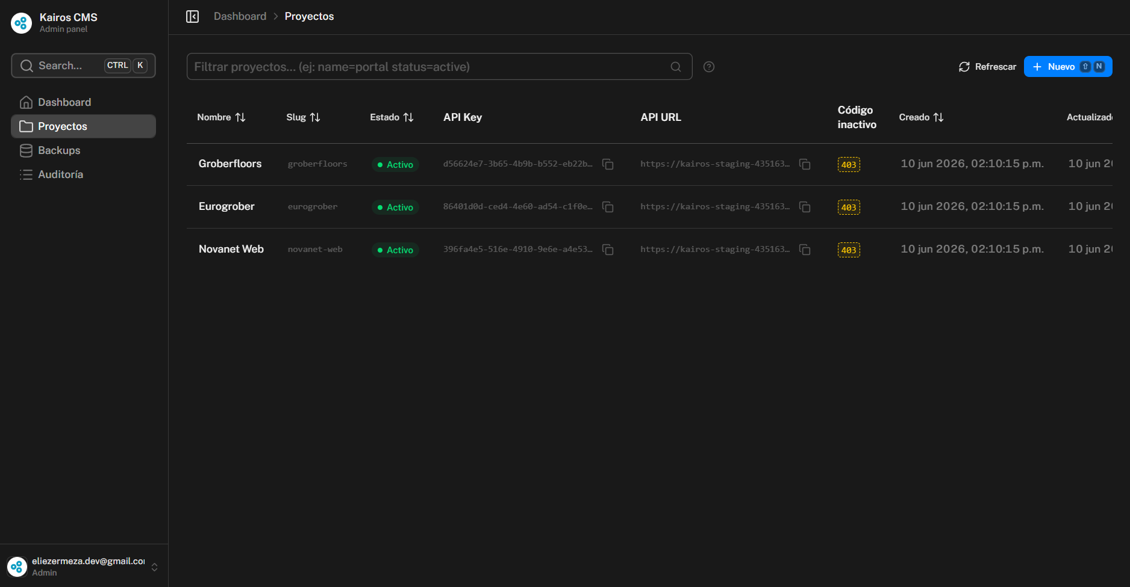Copy the Groberfloors API key
1130x587 pixels.
click(x=608, y=164)
